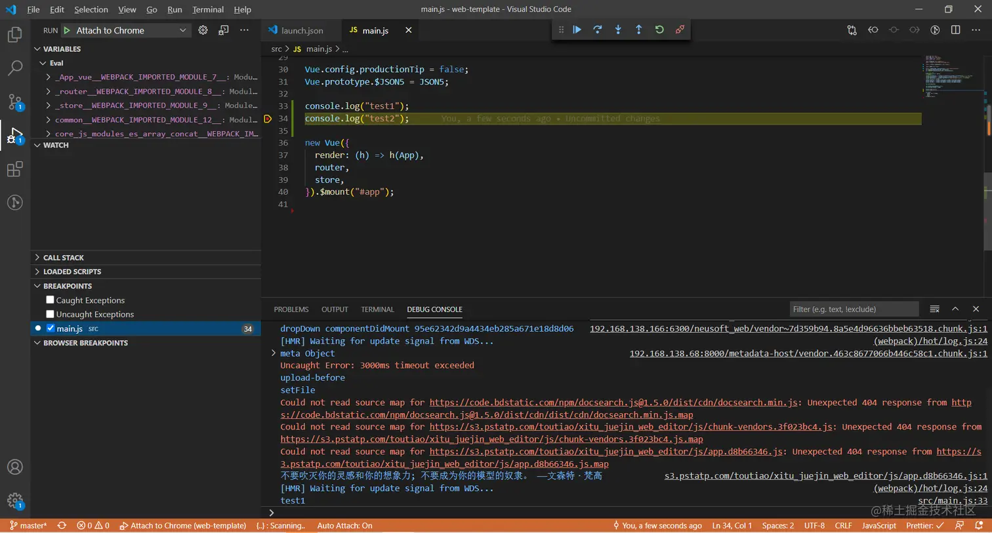Restart the debugging session
The image size is (992, 533).
point(659,30)
